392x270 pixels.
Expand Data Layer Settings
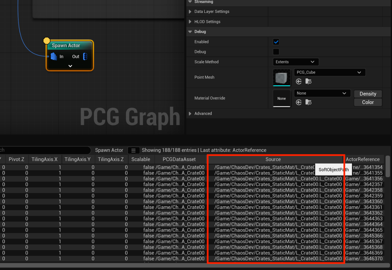(x=190, y=11)
